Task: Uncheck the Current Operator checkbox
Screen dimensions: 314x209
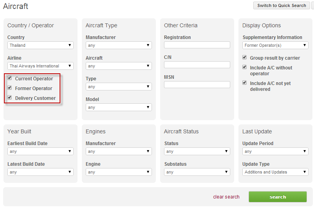Action: 10,78
